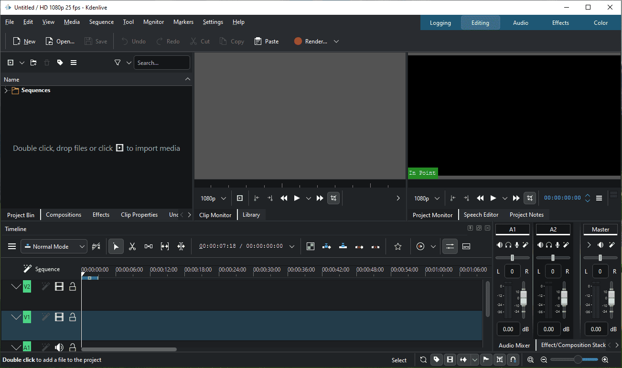This screenshot has height=368, width=622.
Task: Switch to Speech Editor tab
Action: click(481, 215)
